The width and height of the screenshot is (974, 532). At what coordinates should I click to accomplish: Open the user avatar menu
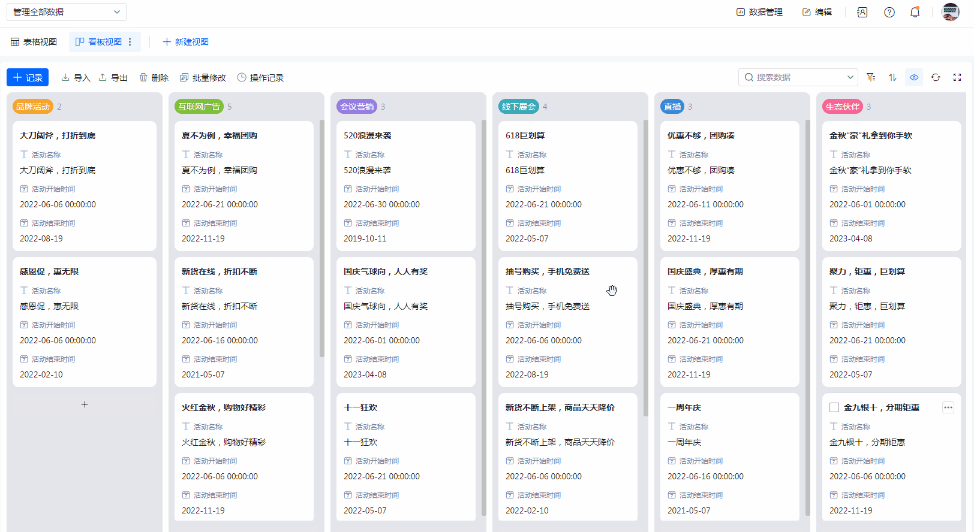tap(951, 12)
